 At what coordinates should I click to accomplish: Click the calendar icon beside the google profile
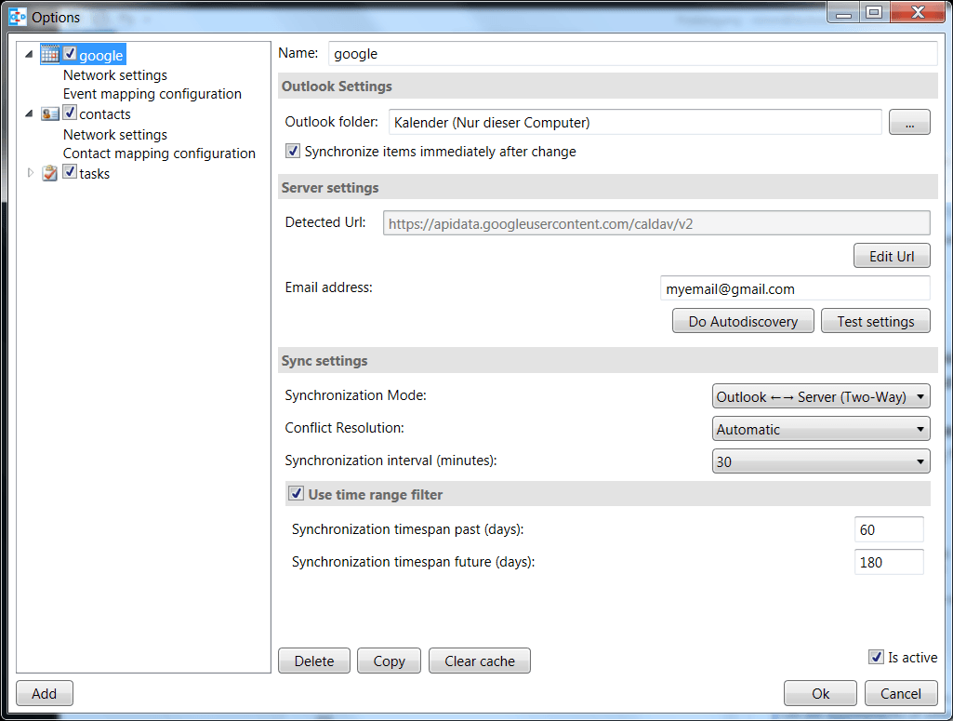[x=49, y=54]
